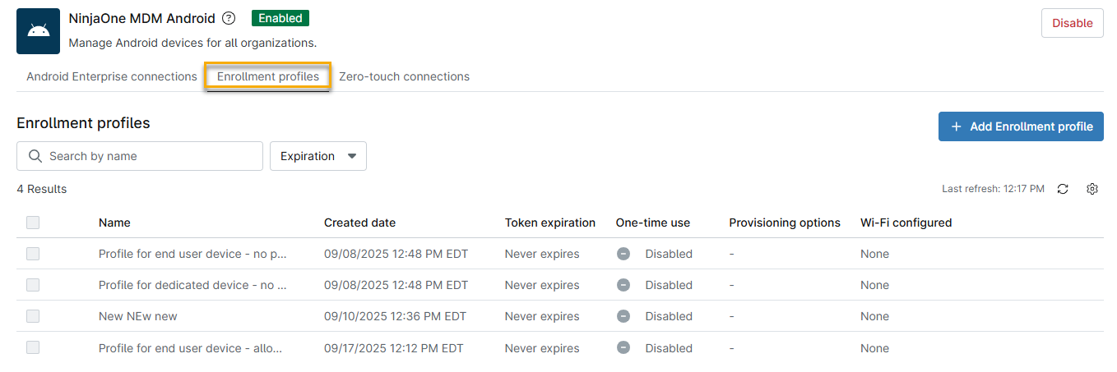Click the search magnifier icon
Viewport: 1117px width, 372px height.
pyautogui.click(x=35, y=156)
